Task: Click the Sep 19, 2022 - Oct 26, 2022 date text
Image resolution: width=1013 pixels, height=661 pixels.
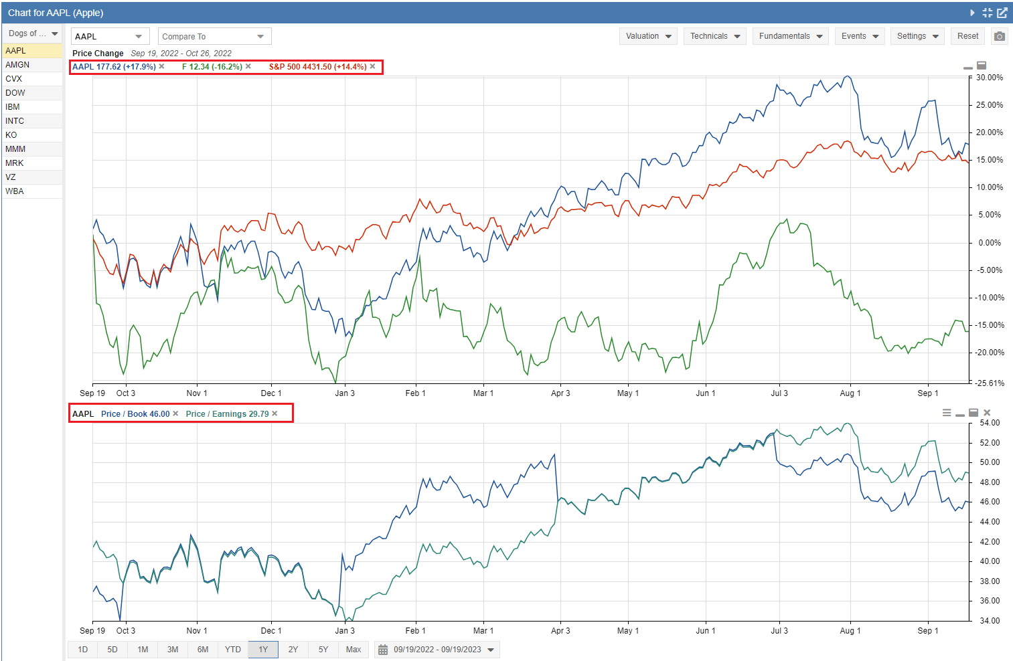Action: tap(181, 54)
